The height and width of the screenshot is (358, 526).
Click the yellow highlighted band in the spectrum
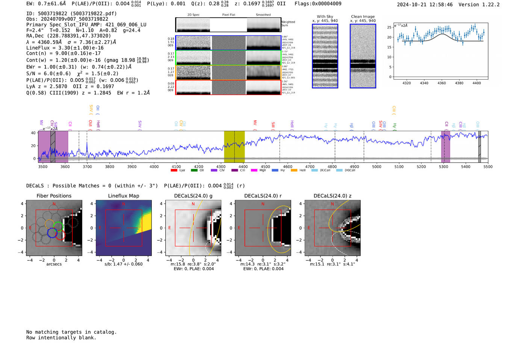[x=234, y=147]
